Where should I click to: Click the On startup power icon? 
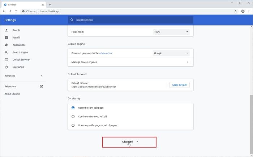click(x=6, y=67)
